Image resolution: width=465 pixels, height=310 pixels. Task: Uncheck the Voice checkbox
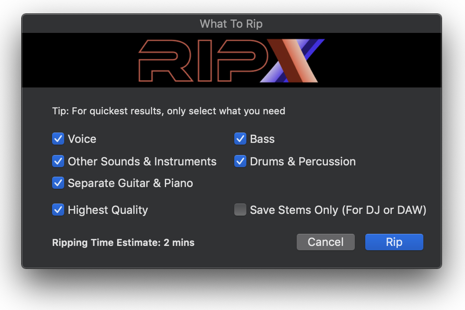58,139
